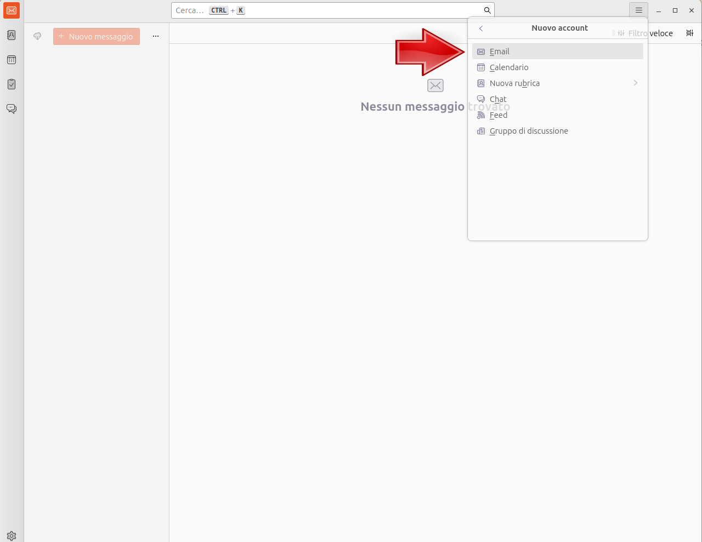Open the Tasks space
The image size is (702, 542).
pos(12,84)
